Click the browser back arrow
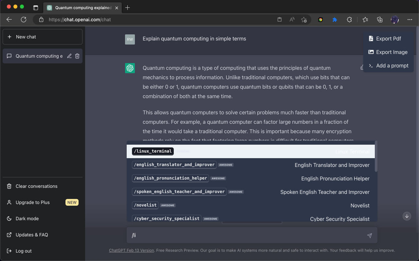The width and height of the screenshot is (419, 261). click(9, 20)
